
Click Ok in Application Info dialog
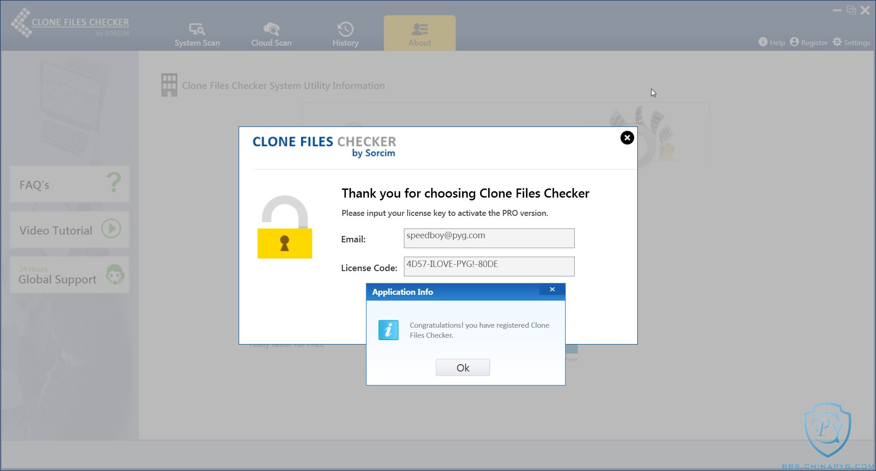(463, 367)
